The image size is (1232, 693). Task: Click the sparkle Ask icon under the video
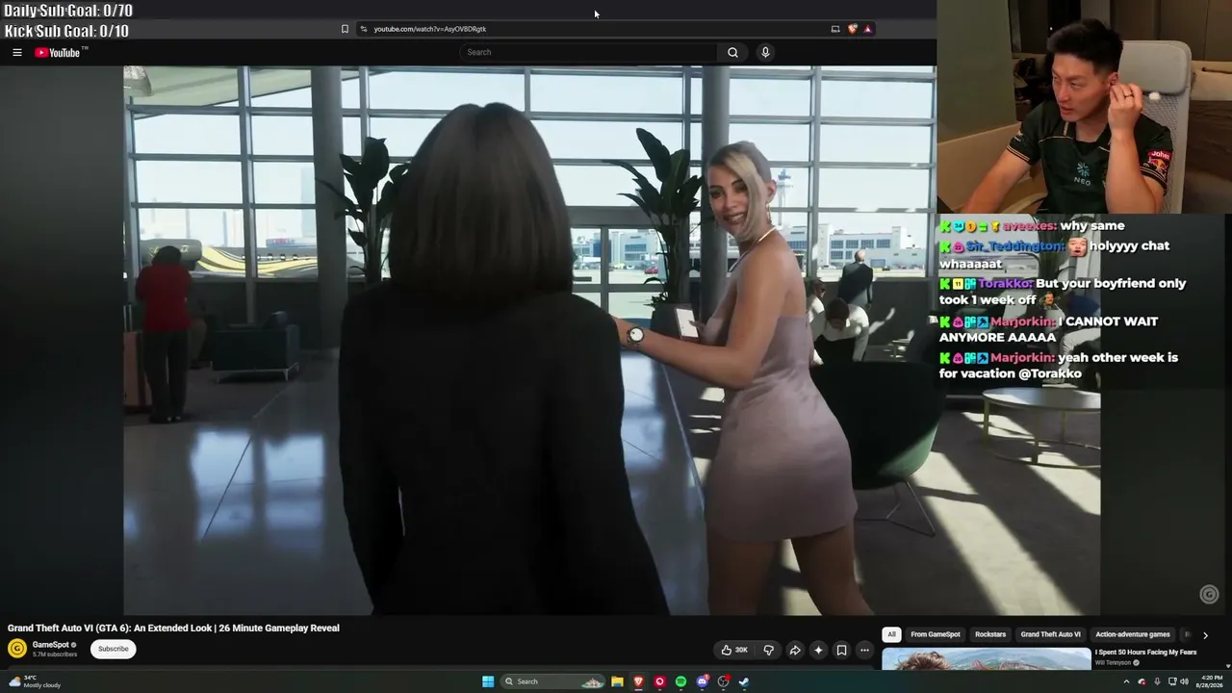click(818, 650)
